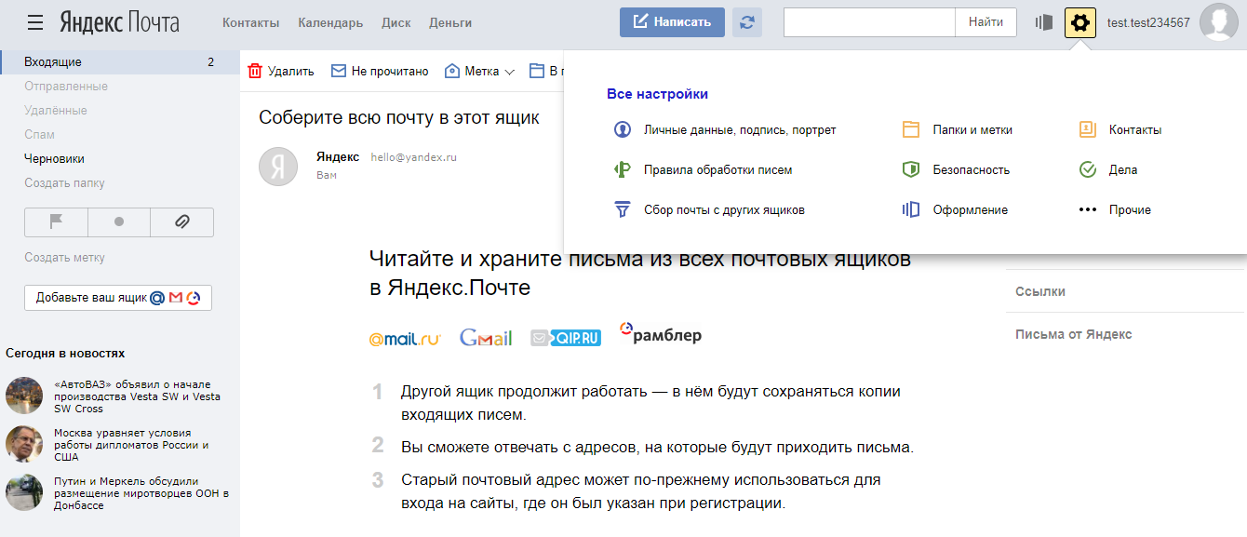The height and width of the screenshot is (537, 1247).
Task: Open Безопасность settings
Action: point(971,170)
